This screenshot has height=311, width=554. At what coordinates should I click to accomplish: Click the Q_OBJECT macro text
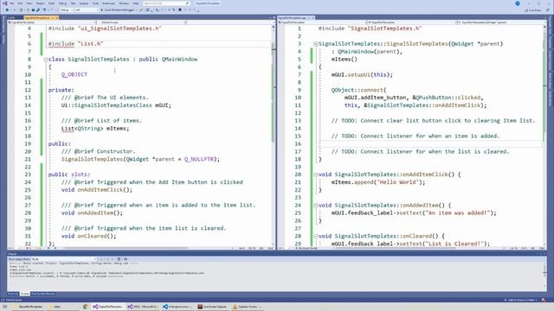pyautogui.click(x=74, y=74)
